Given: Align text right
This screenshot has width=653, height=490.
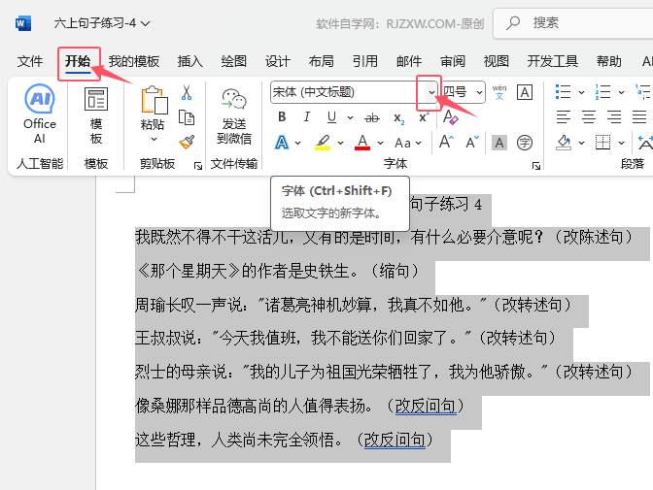Looking at the screenshot, I should tap(614, 116).
